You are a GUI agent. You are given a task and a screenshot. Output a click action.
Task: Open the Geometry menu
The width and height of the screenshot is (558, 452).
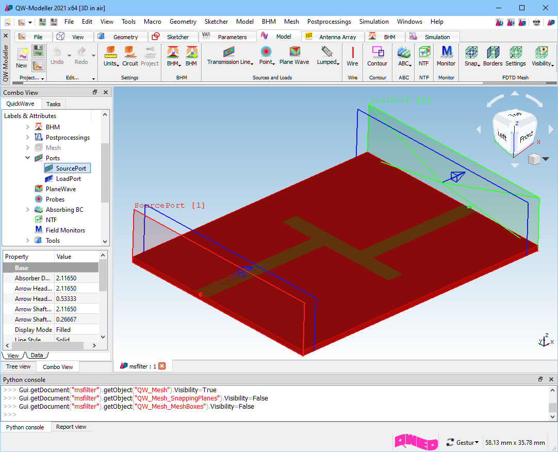183,22
